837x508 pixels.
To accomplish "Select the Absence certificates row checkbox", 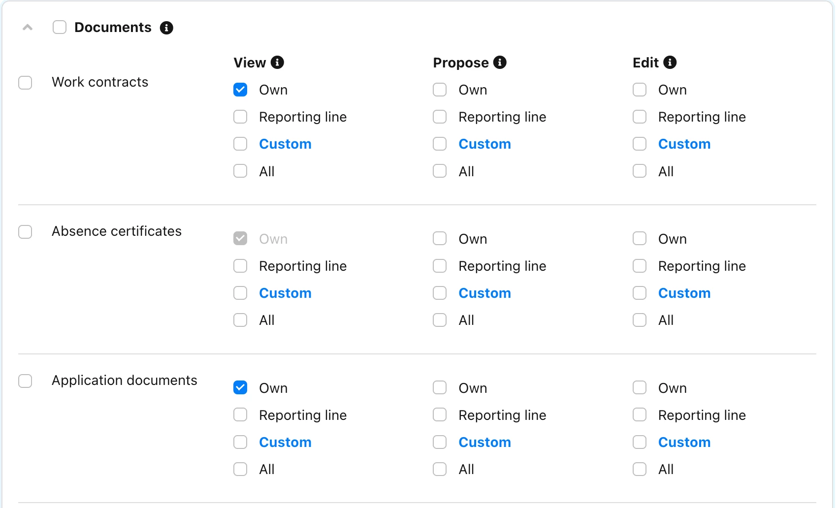I will pyautogui.click(x=25, y=231).
